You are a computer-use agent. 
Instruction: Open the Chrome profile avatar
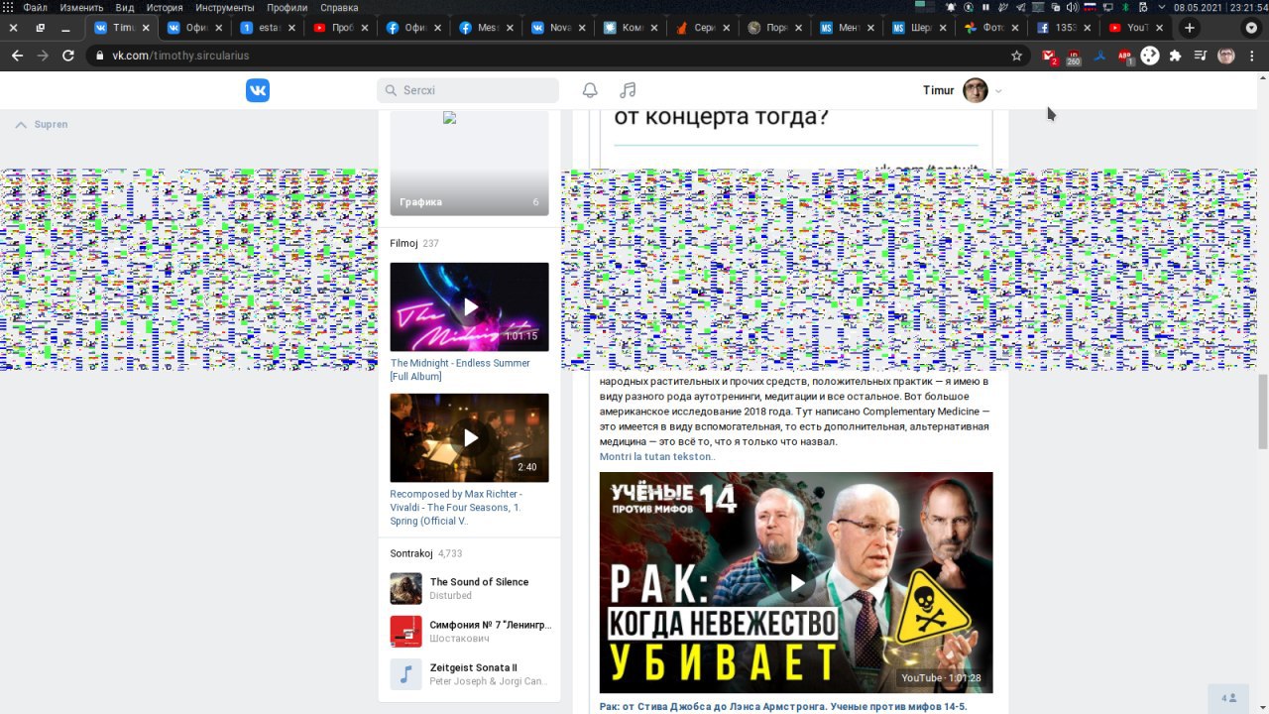click(1226, 56)
